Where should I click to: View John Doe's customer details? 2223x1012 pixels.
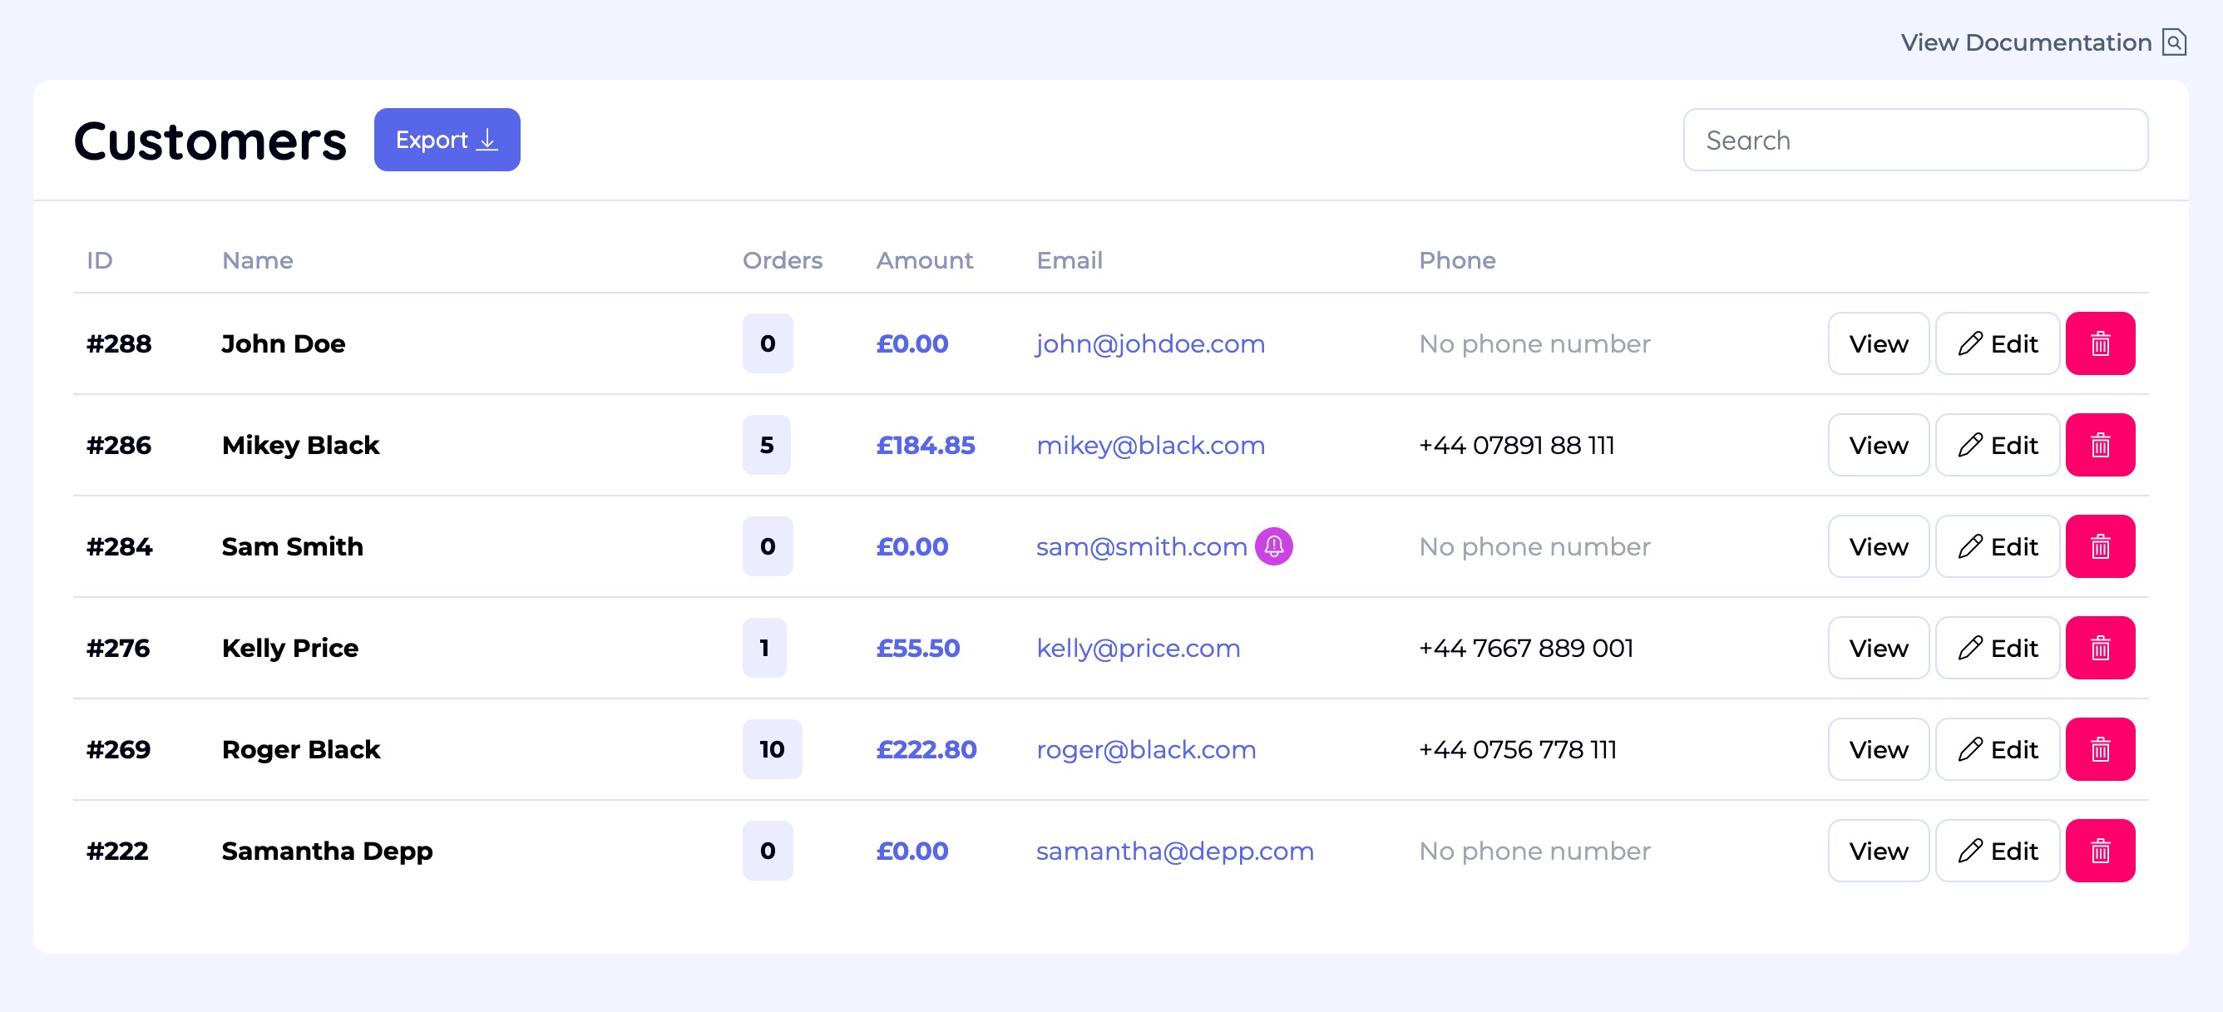pyautogui.click(x=1878, y=343)
